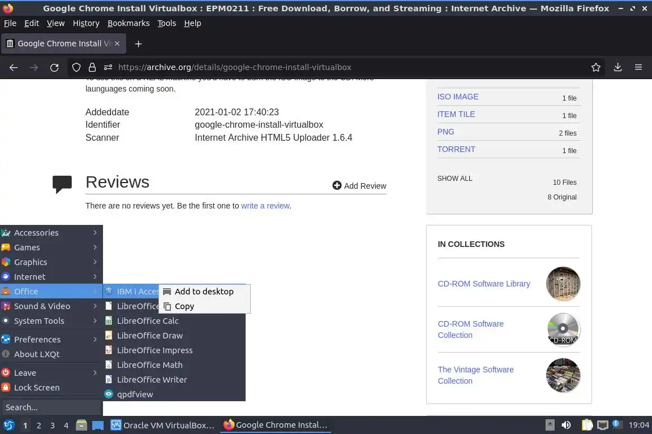The width and height of the screenshot is (652, 434).
Task: Follow the write a review link
Action: click(x=265, y=206)
